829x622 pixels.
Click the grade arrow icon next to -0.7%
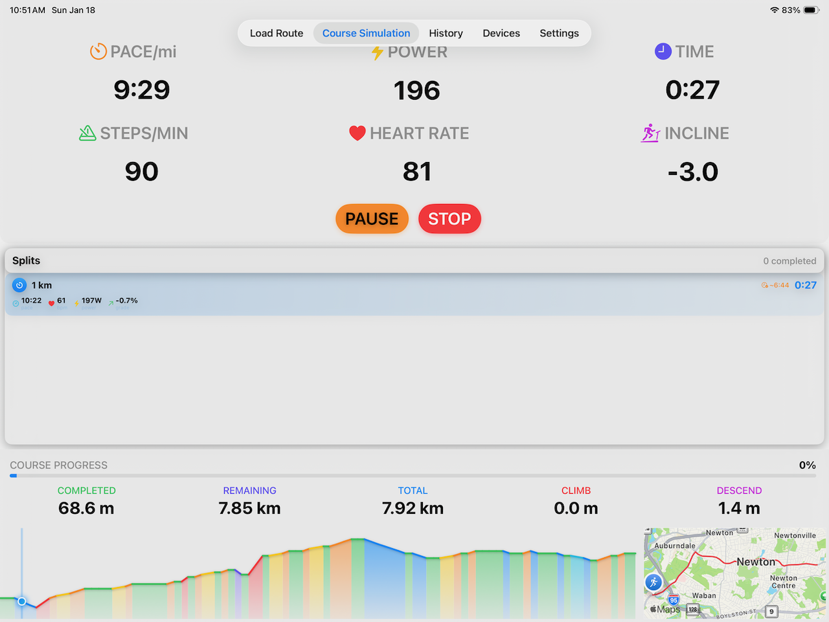click(111, 301)
